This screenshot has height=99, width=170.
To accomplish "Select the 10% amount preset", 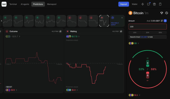I will 135,32.
